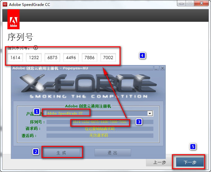
Task: Click the info icon beside 提供序列号
Action: (36, 48)
